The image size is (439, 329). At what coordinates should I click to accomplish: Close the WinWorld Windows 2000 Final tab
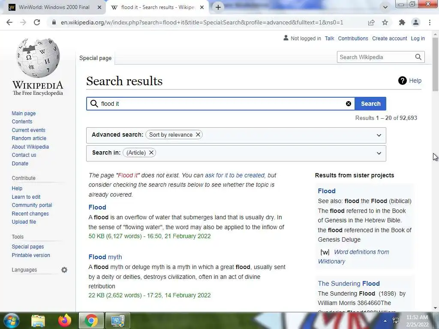99,7
